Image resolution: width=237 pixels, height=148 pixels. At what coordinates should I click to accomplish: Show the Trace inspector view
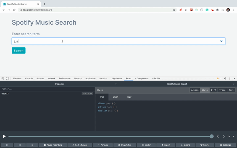[x=222, y=90]
